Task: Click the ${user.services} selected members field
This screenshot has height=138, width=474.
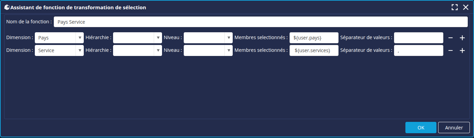Action: click(314, 50)
